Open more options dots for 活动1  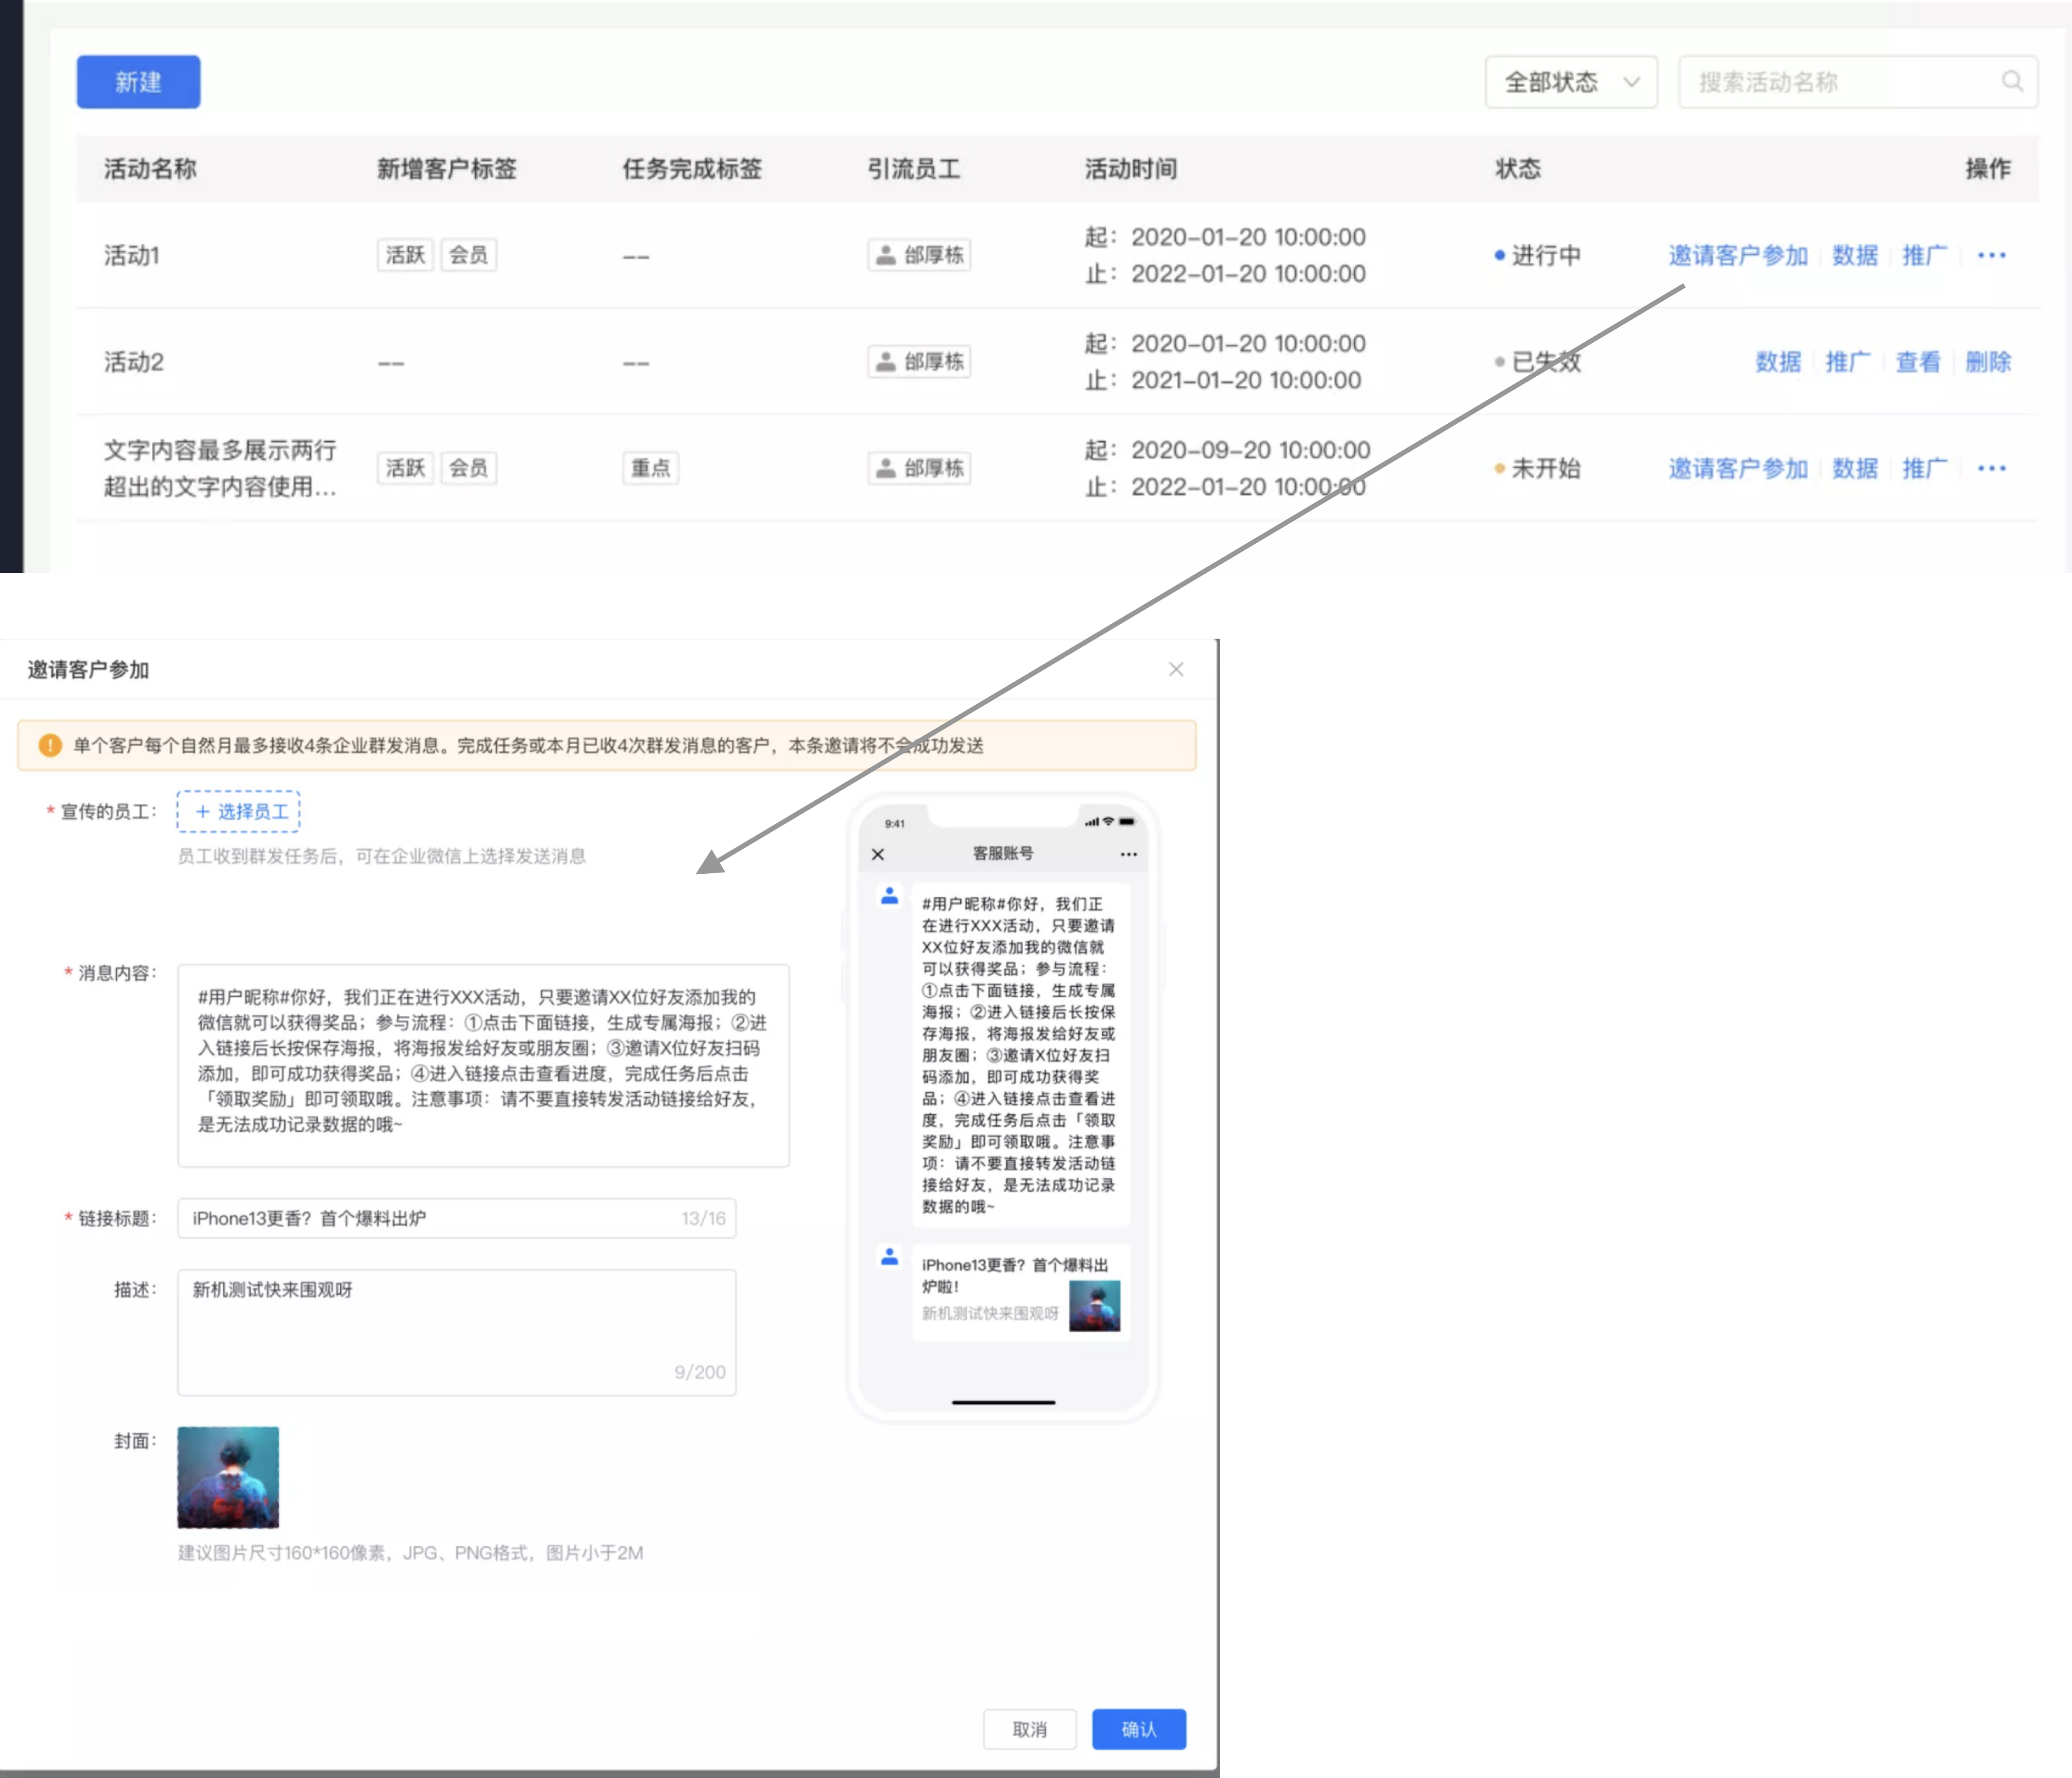(x=1991, y=255)
